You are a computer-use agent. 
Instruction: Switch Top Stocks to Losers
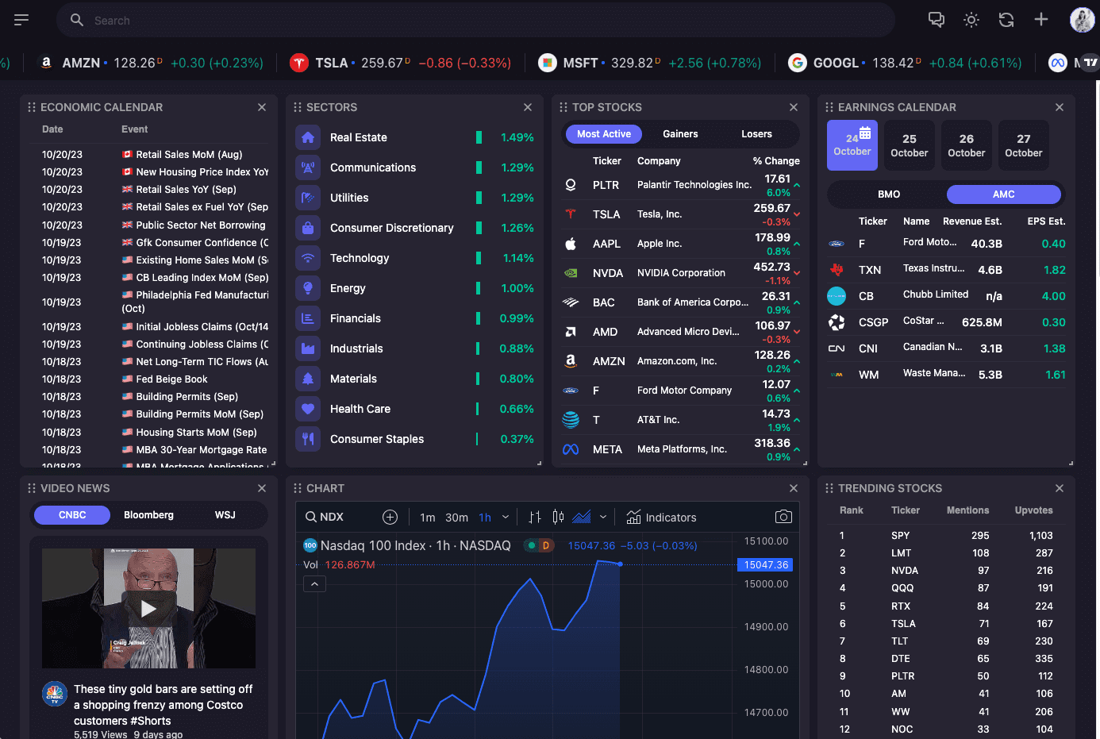(x=756, y=134)
